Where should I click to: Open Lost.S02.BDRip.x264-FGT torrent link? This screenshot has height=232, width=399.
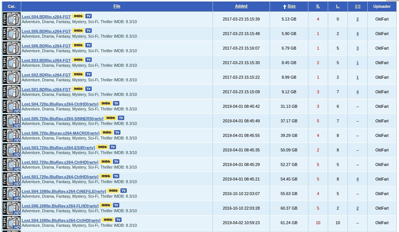[46, 75]
